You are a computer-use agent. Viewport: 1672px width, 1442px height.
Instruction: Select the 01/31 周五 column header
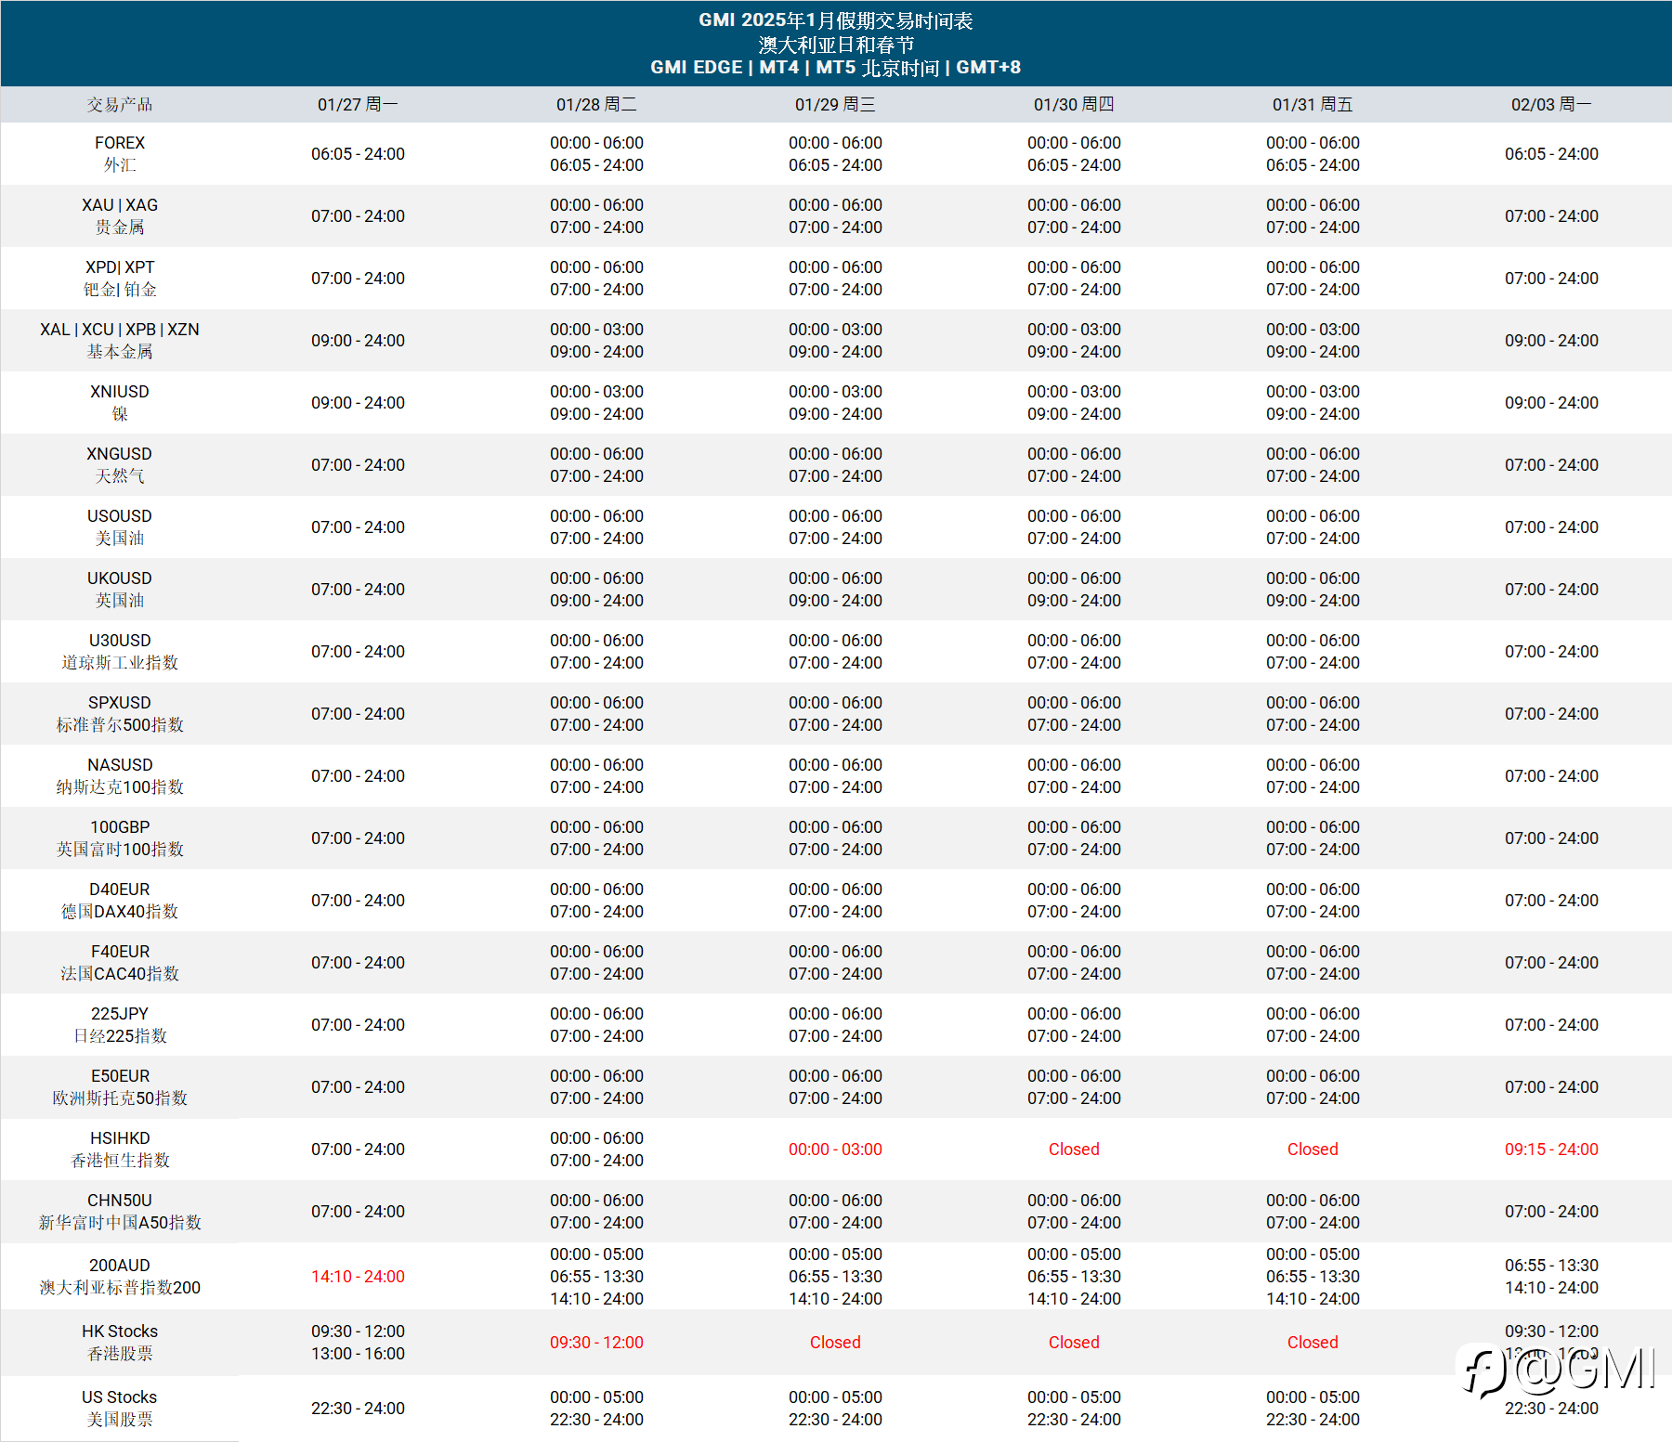1313,104
